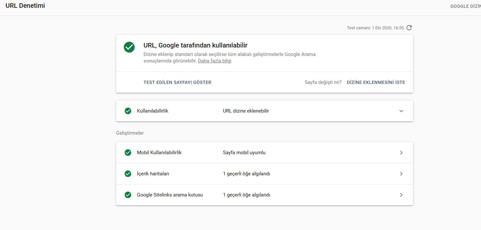Screen dimensions: 481x230
Task: Open the Daha fazla bilgi link
Action: [x=215, y=61]
